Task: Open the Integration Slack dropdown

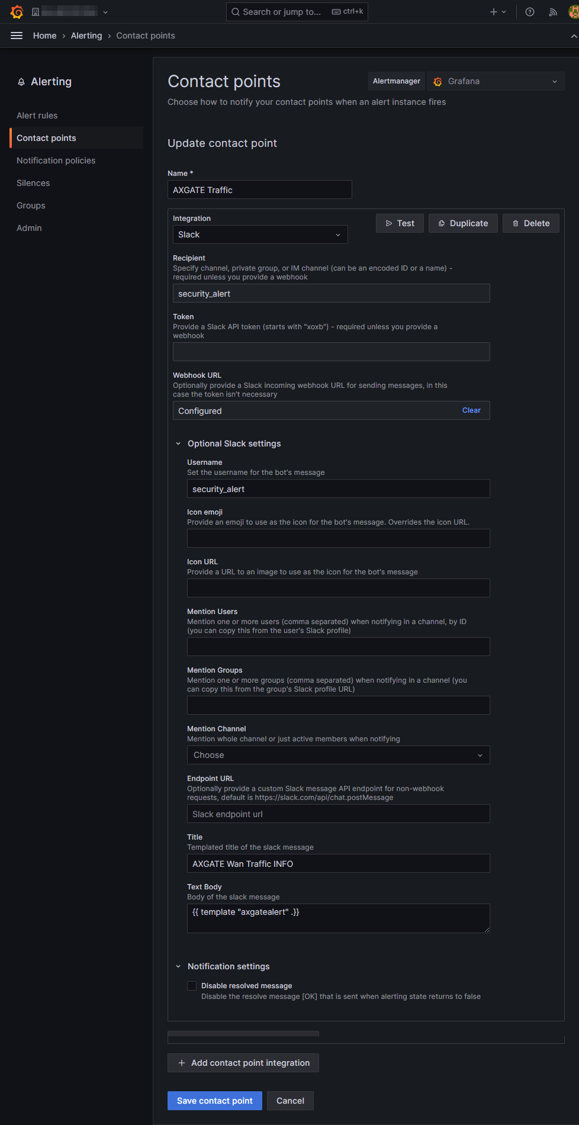Action: pyautogui.click(x=260, y=234)
